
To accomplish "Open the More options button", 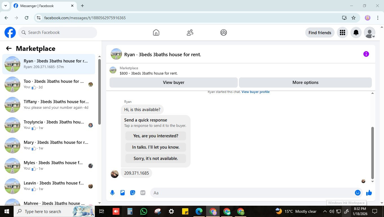I will [x=305, y=83].
